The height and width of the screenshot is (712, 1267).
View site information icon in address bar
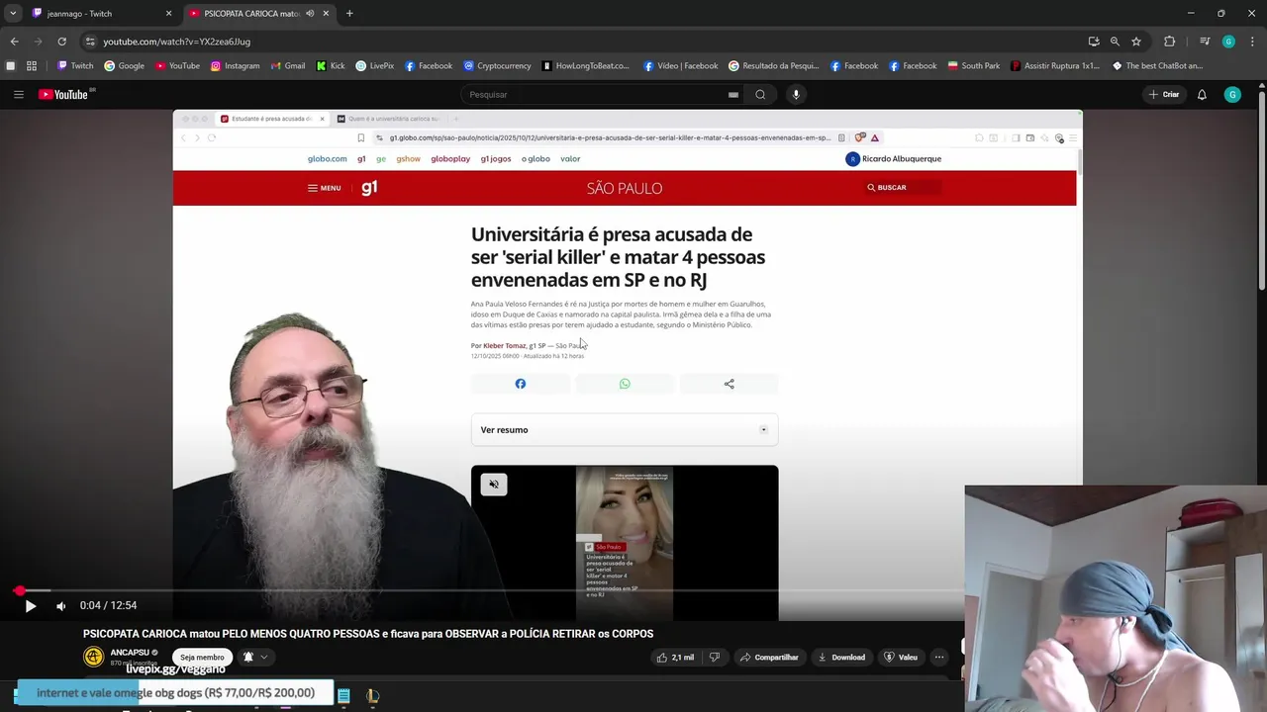pyautogui.click(x=90, y=42)
